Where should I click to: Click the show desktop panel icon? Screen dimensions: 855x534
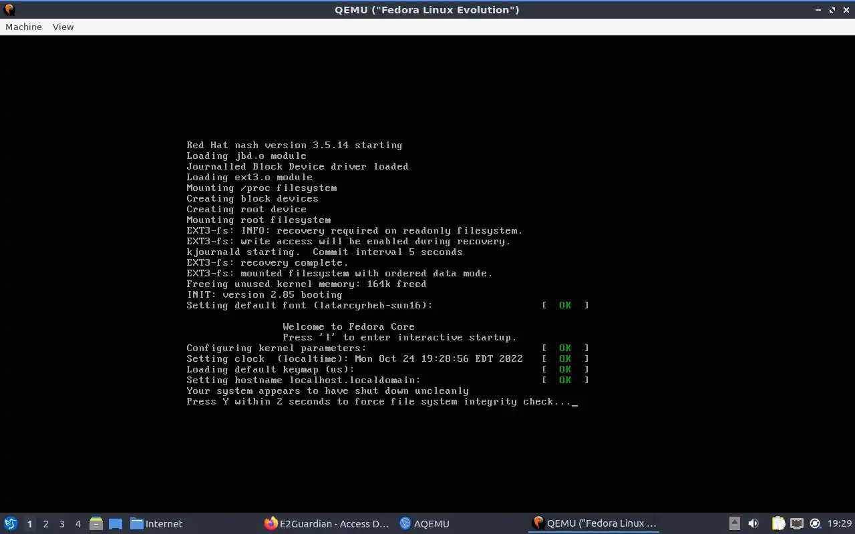tap(116, 523)
